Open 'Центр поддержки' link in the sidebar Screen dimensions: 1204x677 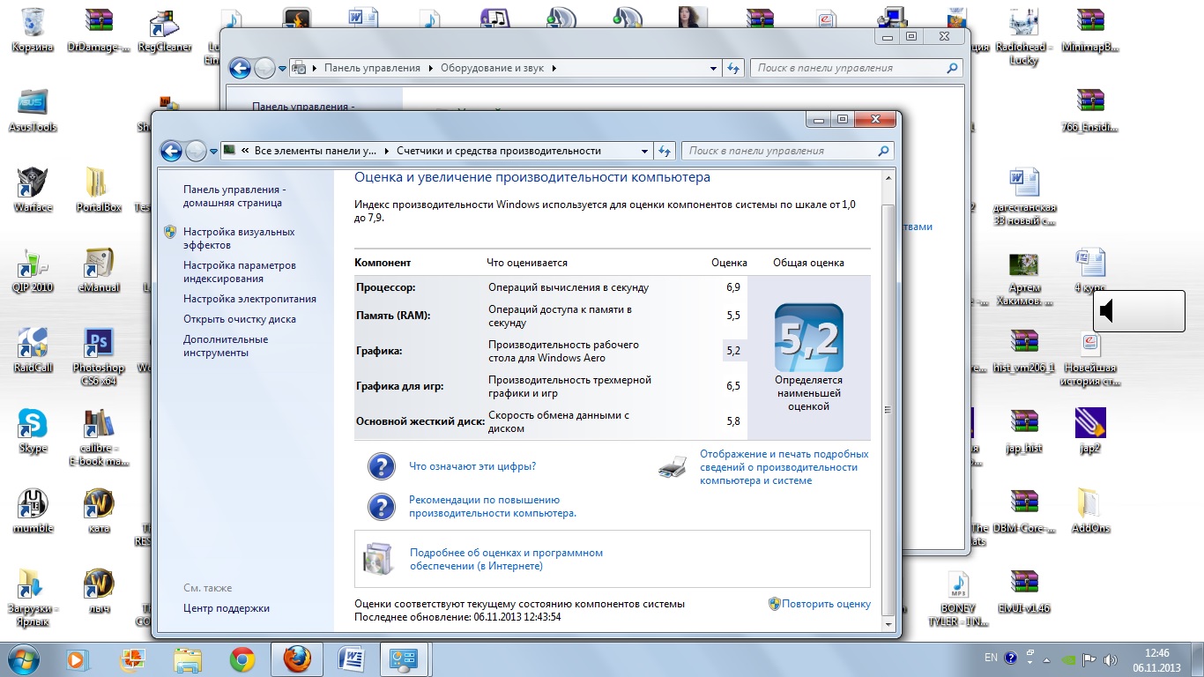(227, 608)
